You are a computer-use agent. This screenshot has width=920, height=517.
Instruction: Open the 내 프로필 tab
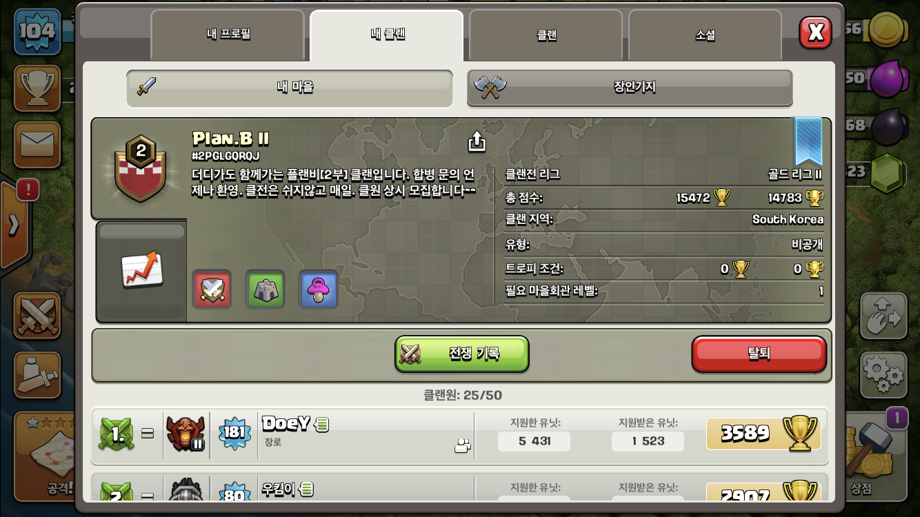tap(228, 35)
